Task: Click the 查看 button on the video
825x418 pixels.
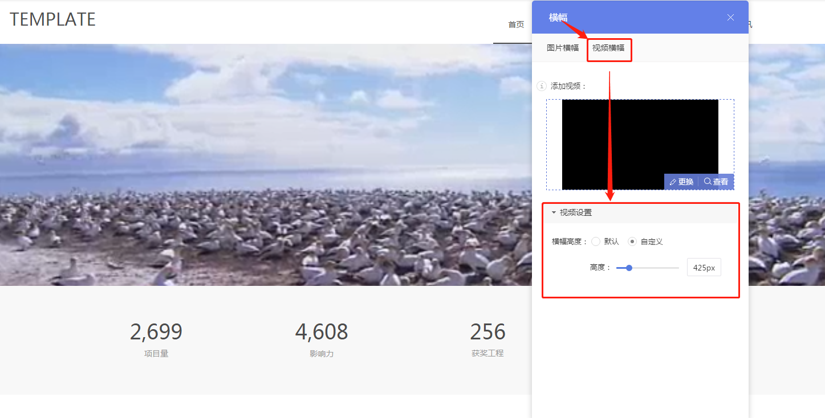Action: (x=716, y=182)
